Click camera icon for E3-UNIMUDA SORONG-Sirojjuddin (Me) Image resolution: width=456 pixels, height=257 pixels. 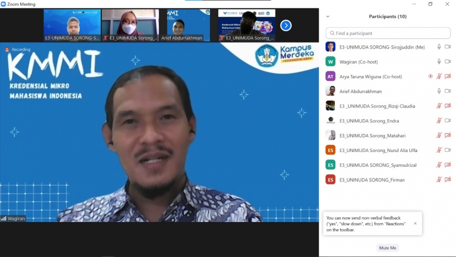tap(447, 47)
